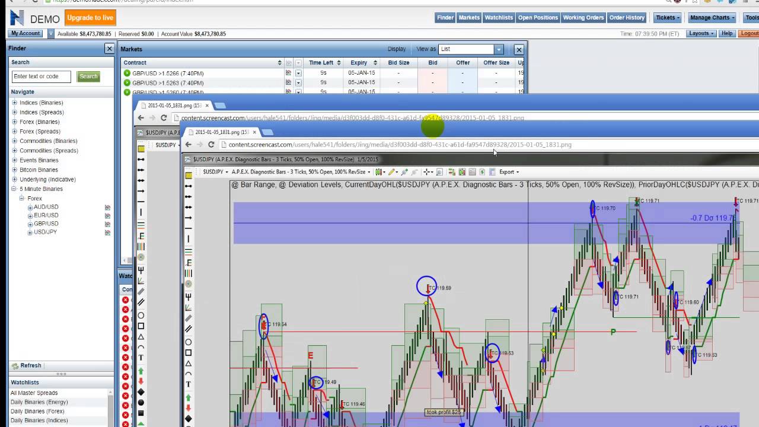Sort the Contract column
Image resolution: width=759 pixels, height=427 pixels.
point(279,63)
